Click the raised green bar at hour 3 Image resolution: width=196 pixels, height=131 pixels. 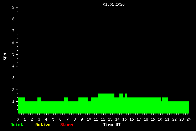(39, 105)
